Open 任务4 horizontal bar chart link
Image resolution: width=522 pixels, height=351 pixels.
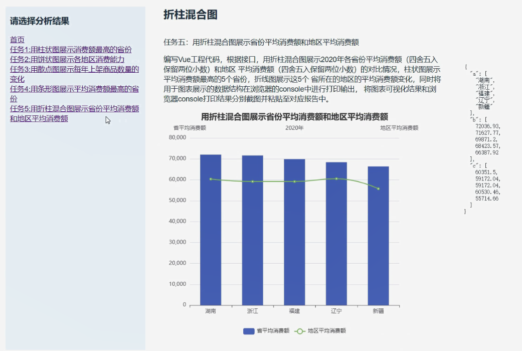tap(74, 89)
